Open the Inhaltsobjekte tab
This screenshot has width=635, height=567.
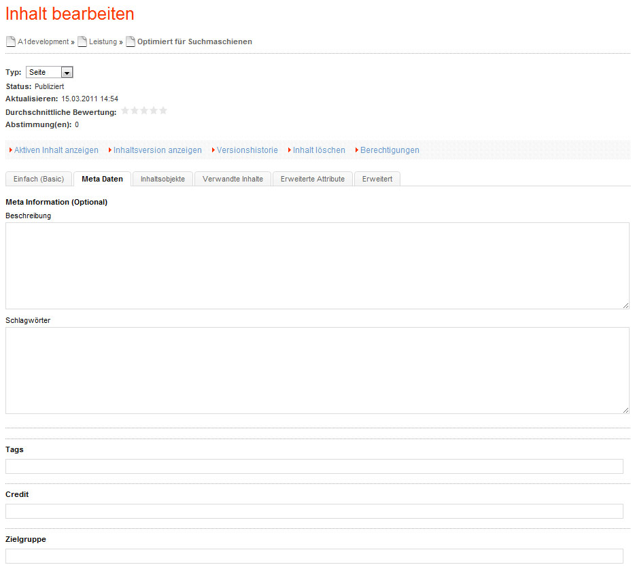tap(162, 179)
